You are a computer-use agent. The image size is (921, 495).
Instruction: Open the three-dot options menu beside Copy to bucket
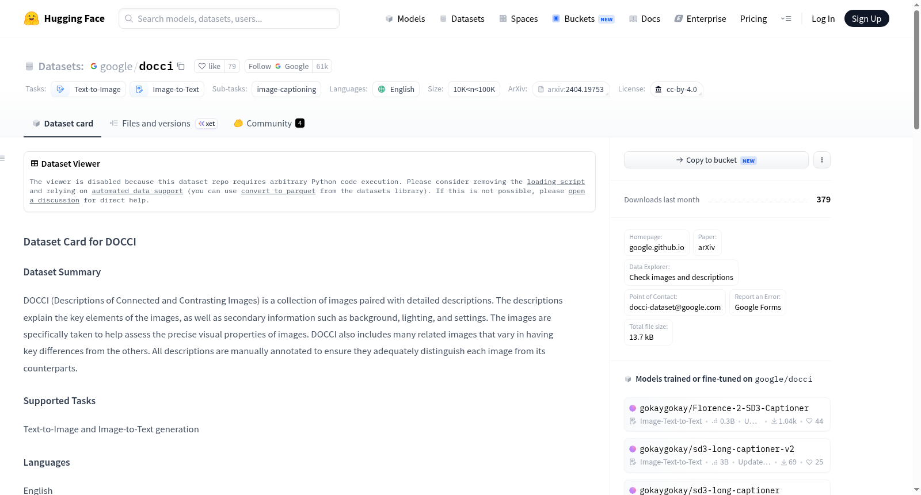pos(821,160)
